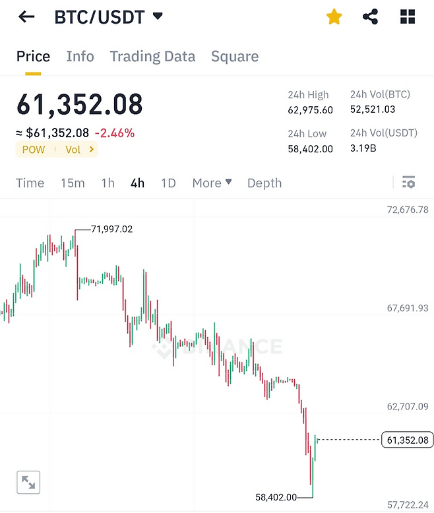Switch to the Info tab
The image size is (434, 513).
(x=80, y=56)
